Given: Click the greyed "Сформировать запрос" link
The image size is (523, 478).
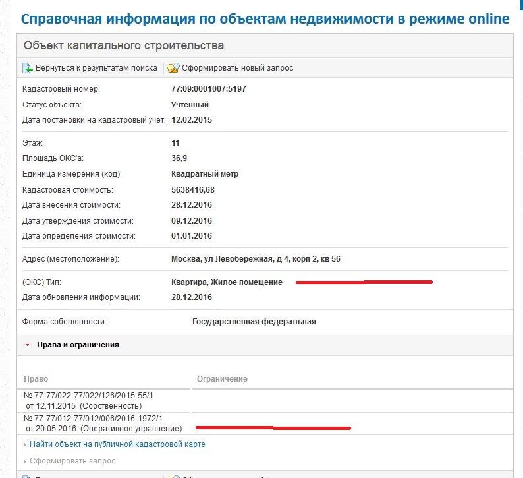Looking at the screenshot, I should (72, 461).
